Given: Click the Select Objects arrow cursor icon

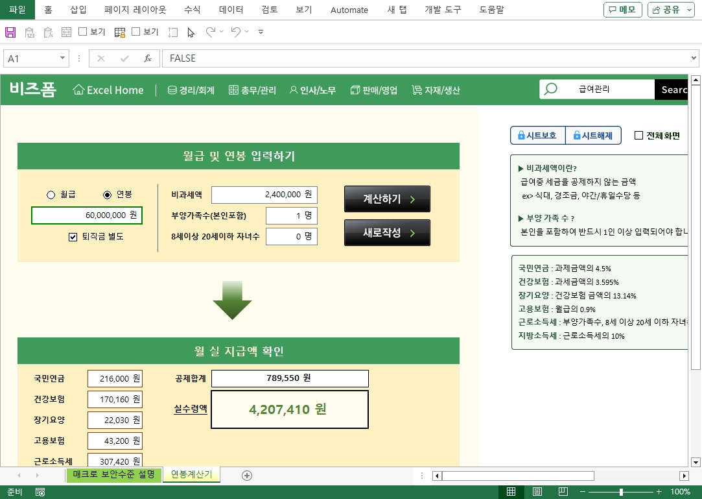Looking at the screenshot, I should (x=191, y=32).
